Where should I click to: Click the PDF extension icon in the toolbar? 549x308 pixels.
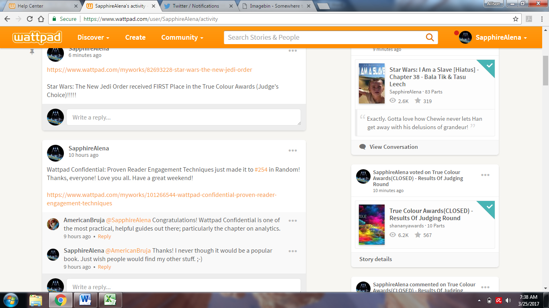pyautogui.click(x=529, y=19)
